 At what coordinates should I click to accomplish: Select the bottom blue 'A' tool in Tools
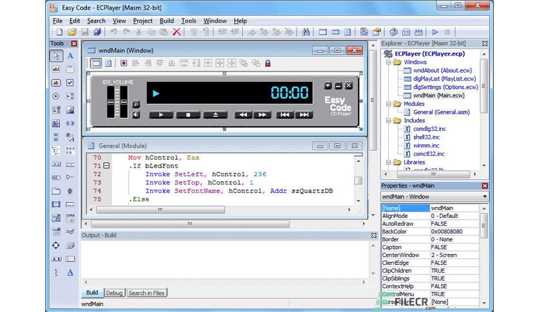70,273
